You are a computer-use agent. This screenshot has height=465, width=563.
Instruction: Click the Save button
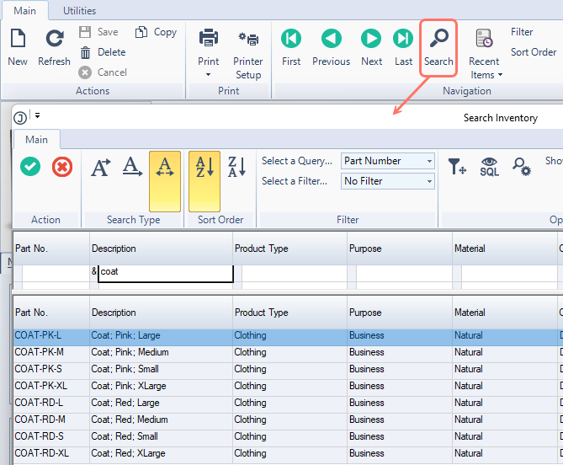98,32
